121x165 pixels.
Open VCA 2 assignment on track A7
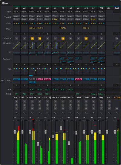coord(63,90)
